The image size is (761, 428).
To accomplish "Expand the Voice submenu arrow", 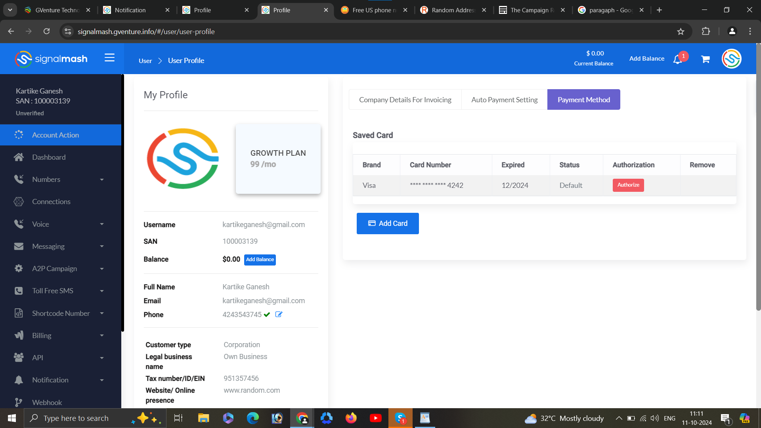I will tap(102, 224).
